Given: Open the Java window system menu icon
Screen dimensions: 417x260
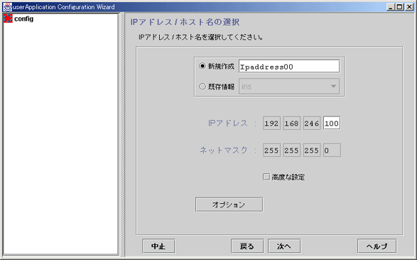Looking at the screenshot, I should click(x=8, y=7).
